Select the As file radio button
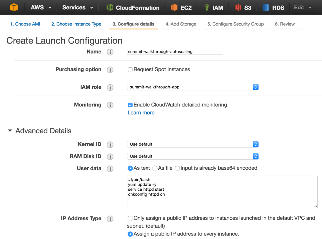Viewport: 322px width, 239px height. pos(155,168)
